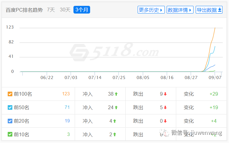Click the download icon in 导出数据

[220, 10]
